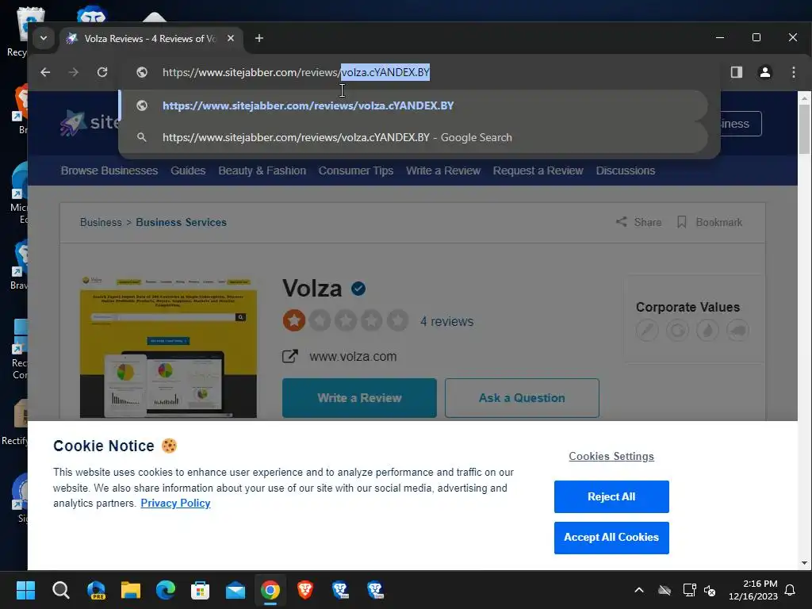Reload the current page
The width and height of the screenshot is (812, 609).
pos(102,72)
